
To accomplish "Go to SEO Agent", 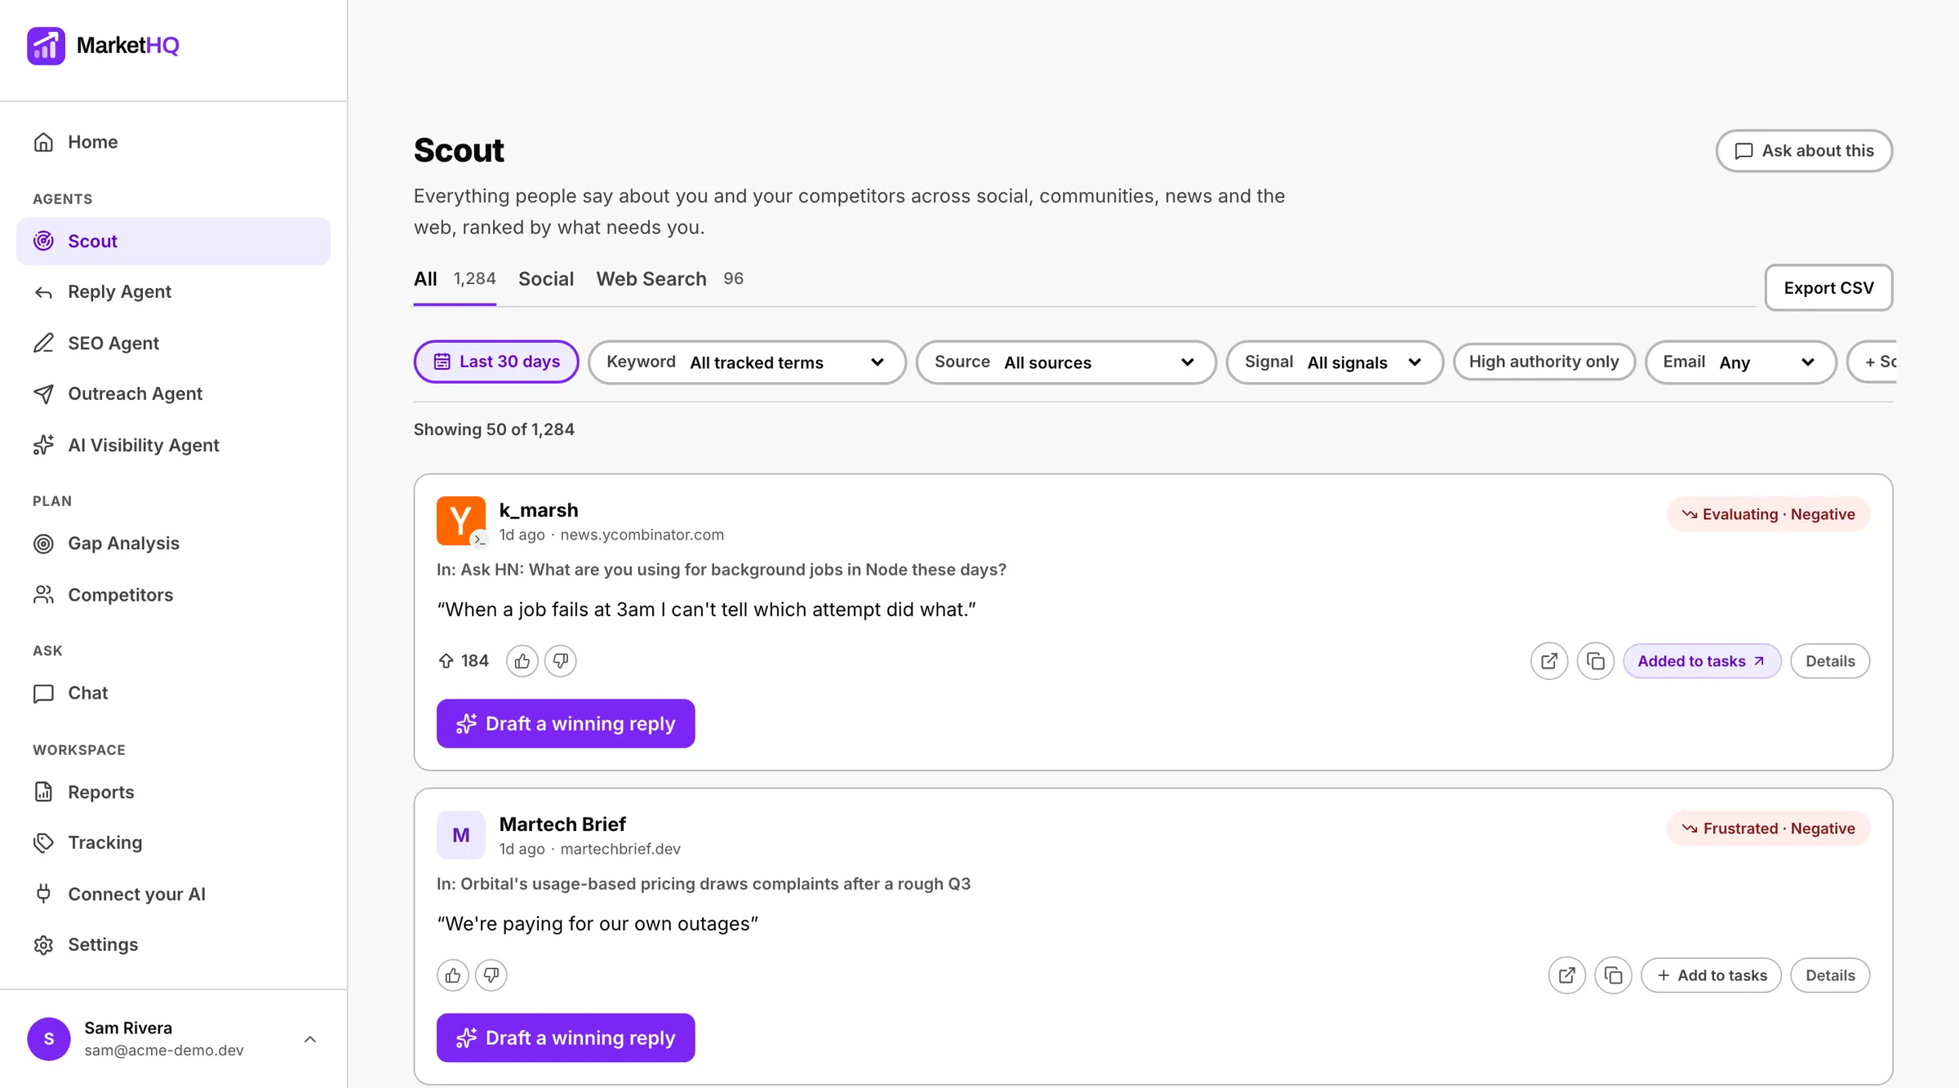I will click(173, 343).
